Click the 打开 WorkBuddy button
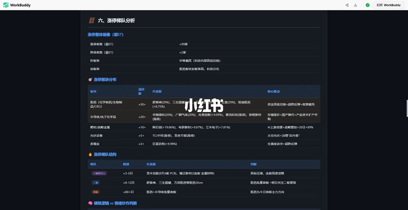 click(388, 5)
